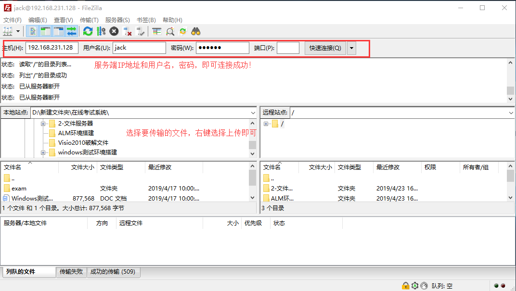The width and height of the screenshot is (516, 291).
Task: Toggle the transfer queue pane
Action: pos(71,31)
